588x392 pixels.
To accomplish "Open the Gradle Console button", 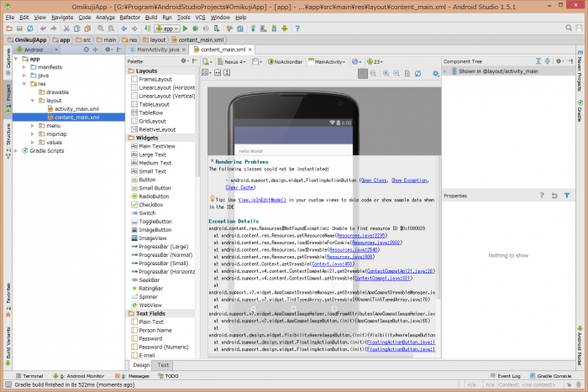I will [x=550, y=376].
